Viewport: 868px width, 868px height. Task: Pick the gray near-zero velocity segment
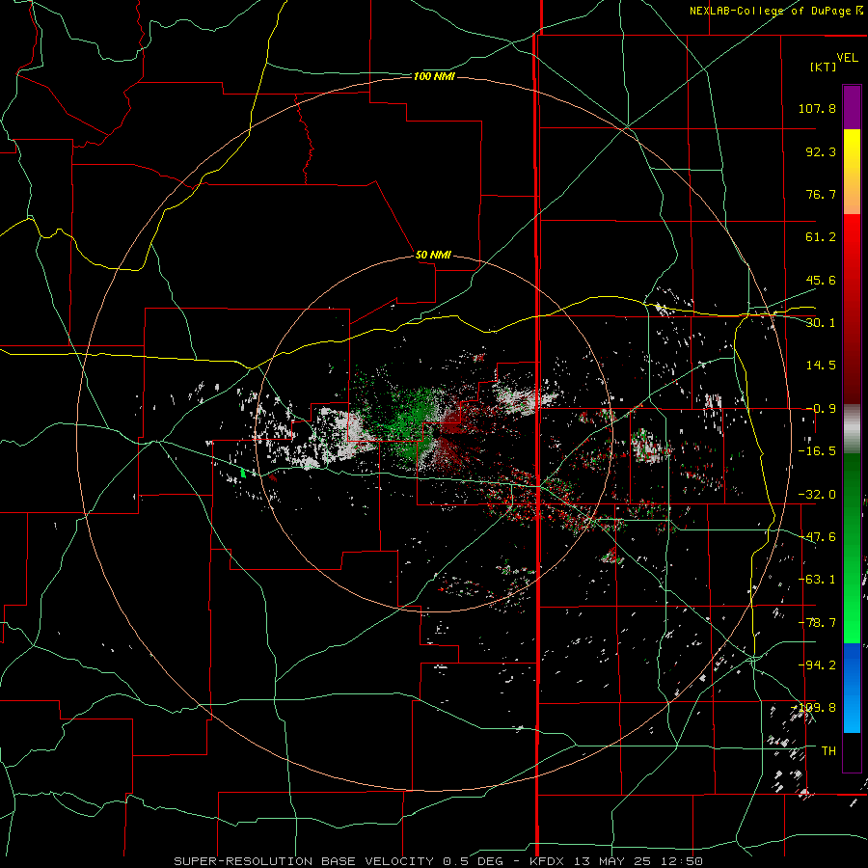(852, 428)
